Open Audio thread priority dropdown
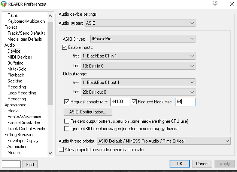 tap(164, 141)
